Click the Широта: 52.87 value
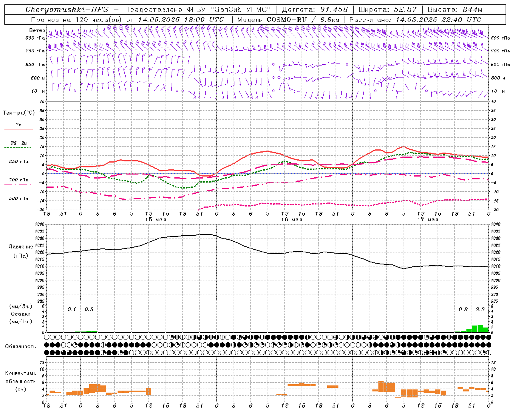Image resolution: width=512 pixels, height=409 pixels. tap(388, 10)
